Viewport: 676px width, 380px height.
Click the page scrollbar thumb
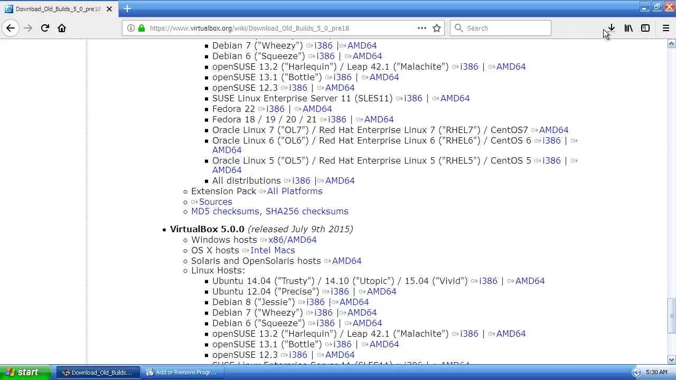tap(671, 315)
